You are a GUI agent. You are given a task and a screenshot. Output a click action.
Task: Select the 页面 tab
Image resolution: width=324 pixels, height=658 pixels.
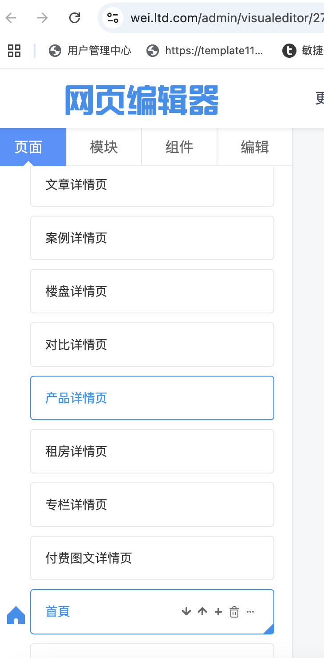click(28, 147)
